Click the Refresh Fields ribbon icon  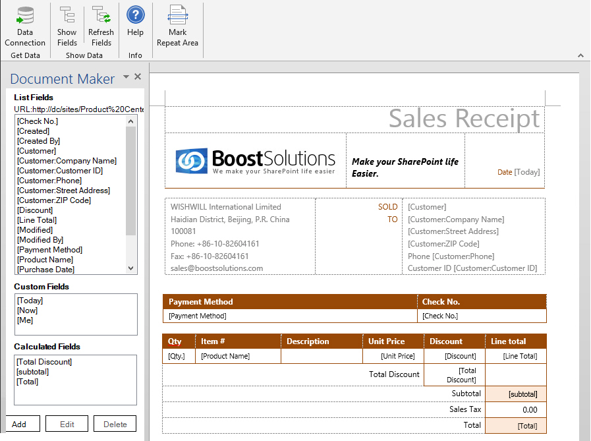tap(101, 26)
